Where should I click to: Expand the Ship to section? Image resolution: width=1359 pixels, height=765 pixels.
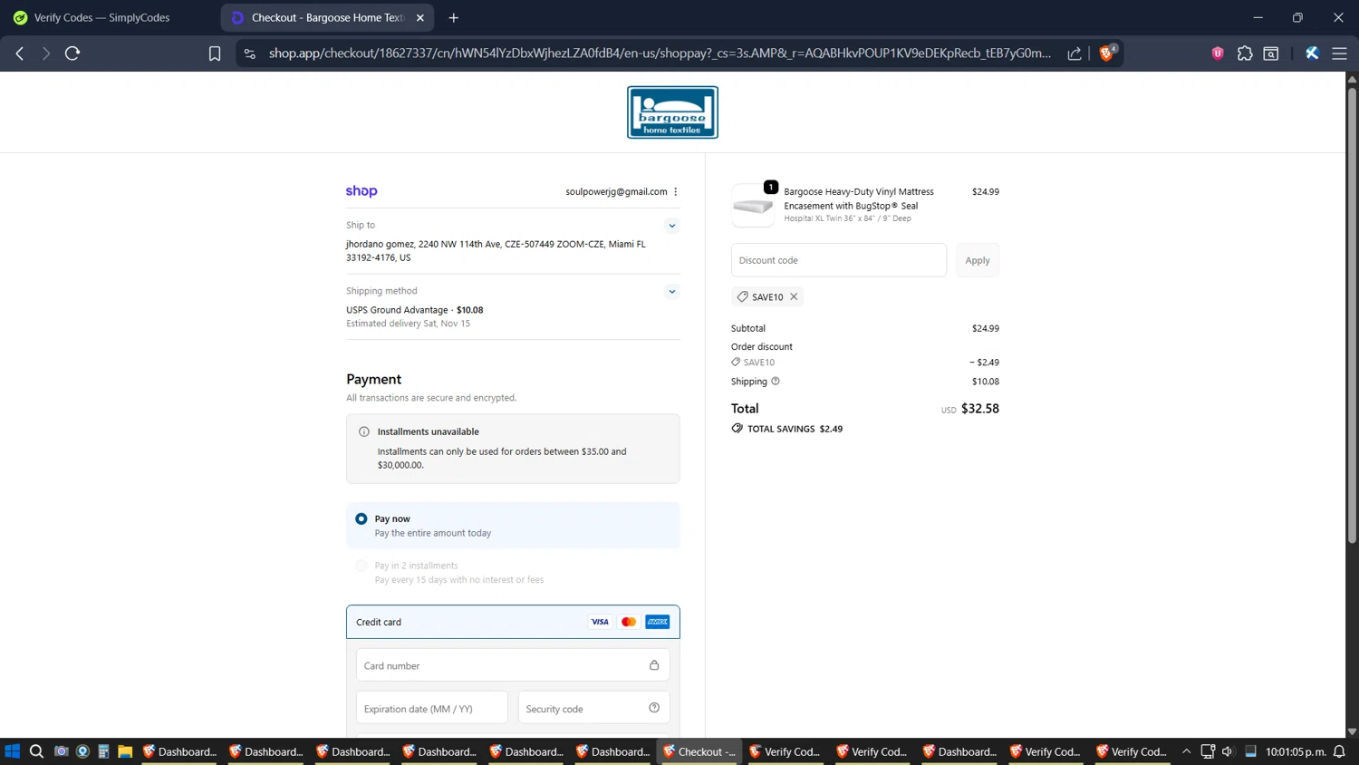click(x=671, y=226)
